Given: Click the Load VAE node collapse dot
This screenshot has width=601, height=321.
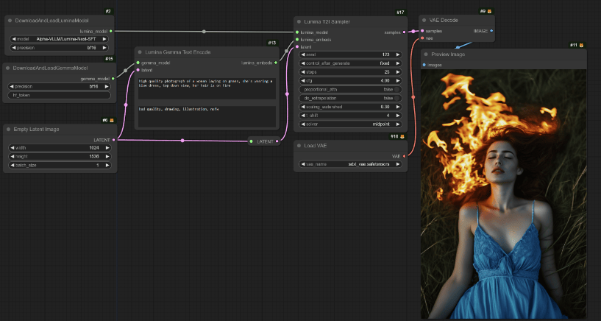Looking at the screenshot, I should tap(299, 145).
